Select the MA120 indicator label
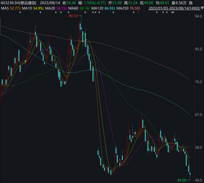Screen dimensions: 204x183 (x=97, y=9)
